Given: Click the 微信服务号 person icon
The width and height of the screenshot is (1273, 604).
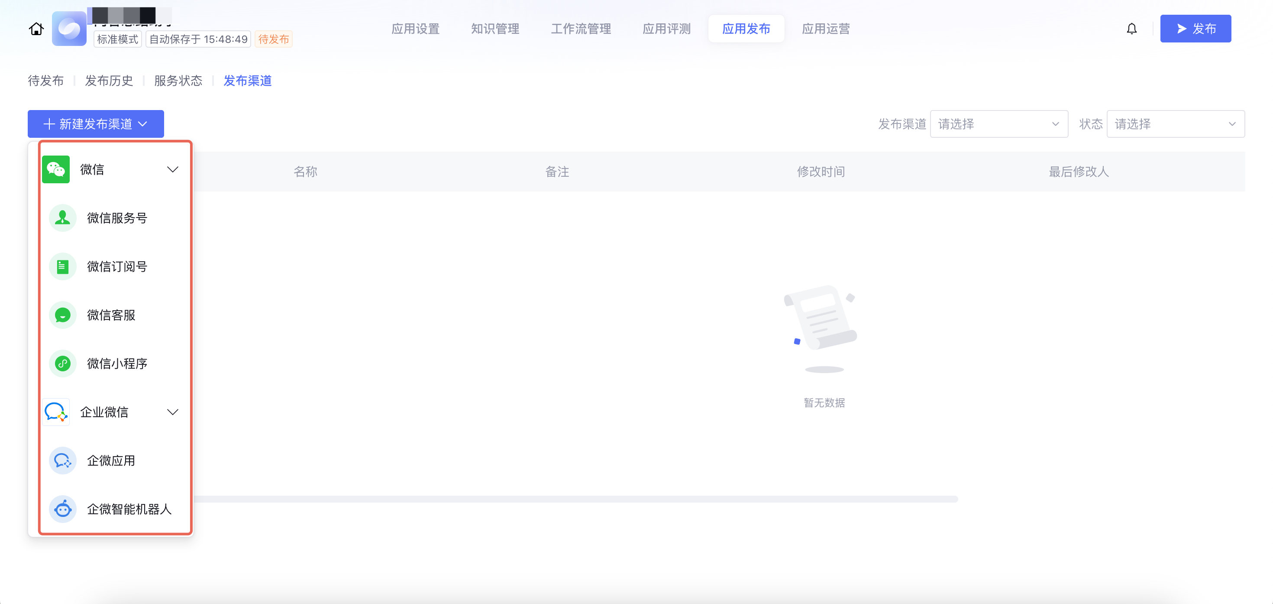Looking at the screenshot, I should click(63, 218).
